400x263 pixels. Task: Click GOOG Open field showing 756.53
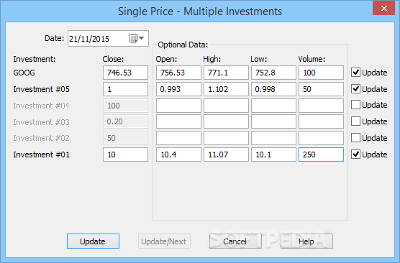[178, 73]
